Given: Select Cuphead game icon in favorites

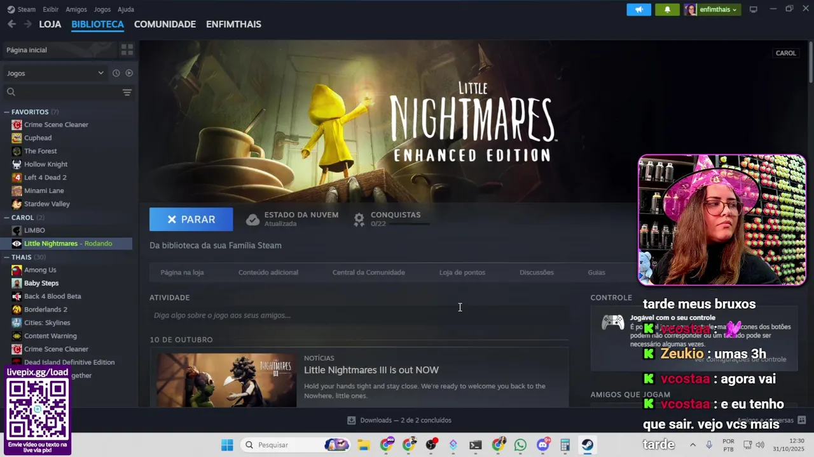Looking at the screenshot, I should (x=17, y=138).
